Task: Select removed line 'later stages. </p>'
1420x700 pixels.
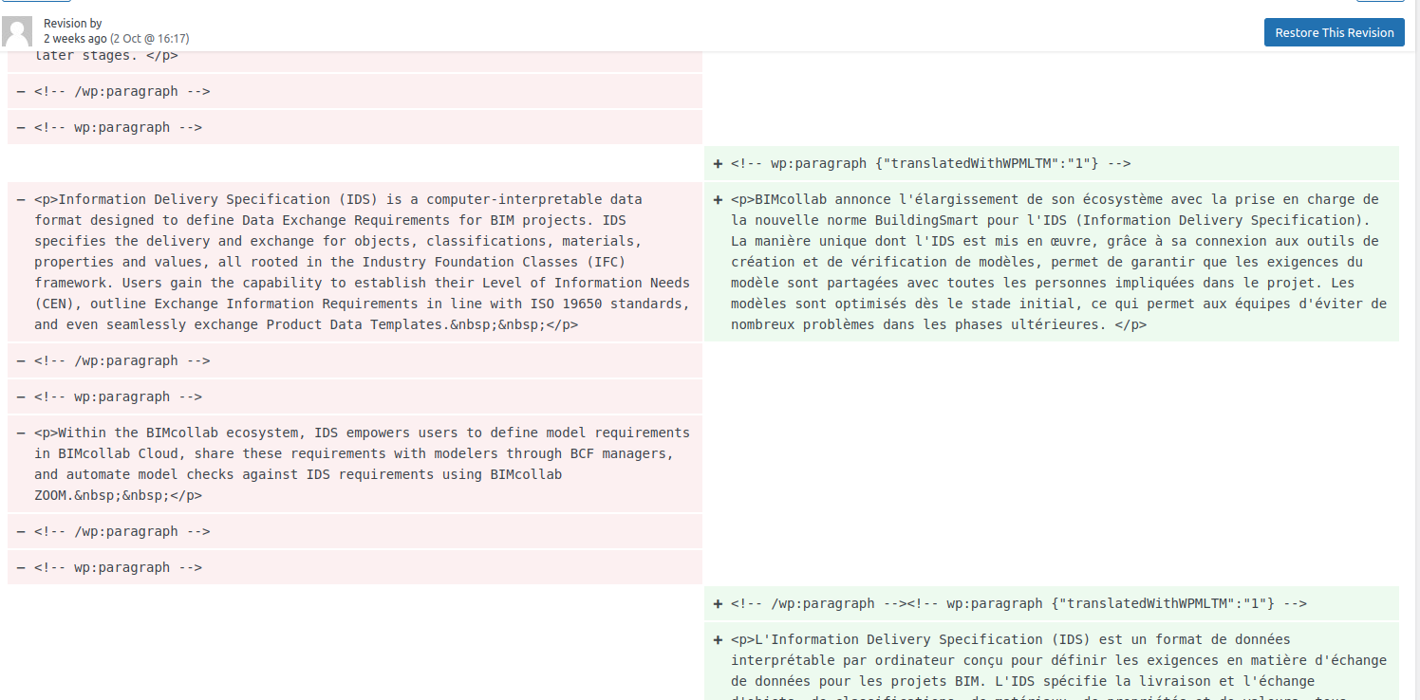Action: 354,61
